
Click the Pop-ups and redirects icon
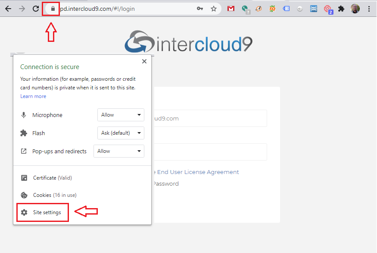(24, 151)
